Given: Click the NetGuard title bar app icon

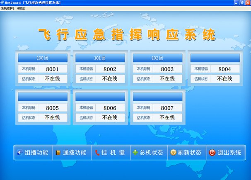Looking at the screenshot, I should tap(3, 2).
